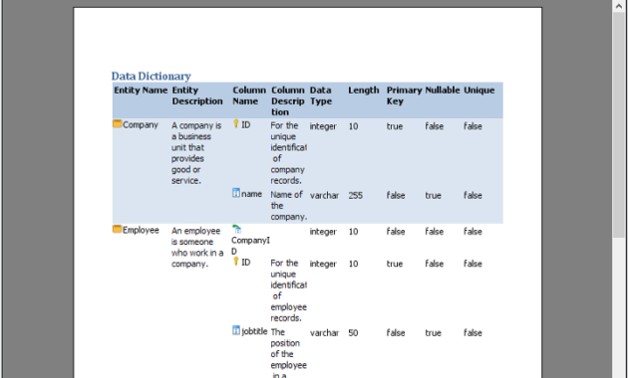Click the description ending 'company records.'
The image size is (628, 378).
click(288, 153)
